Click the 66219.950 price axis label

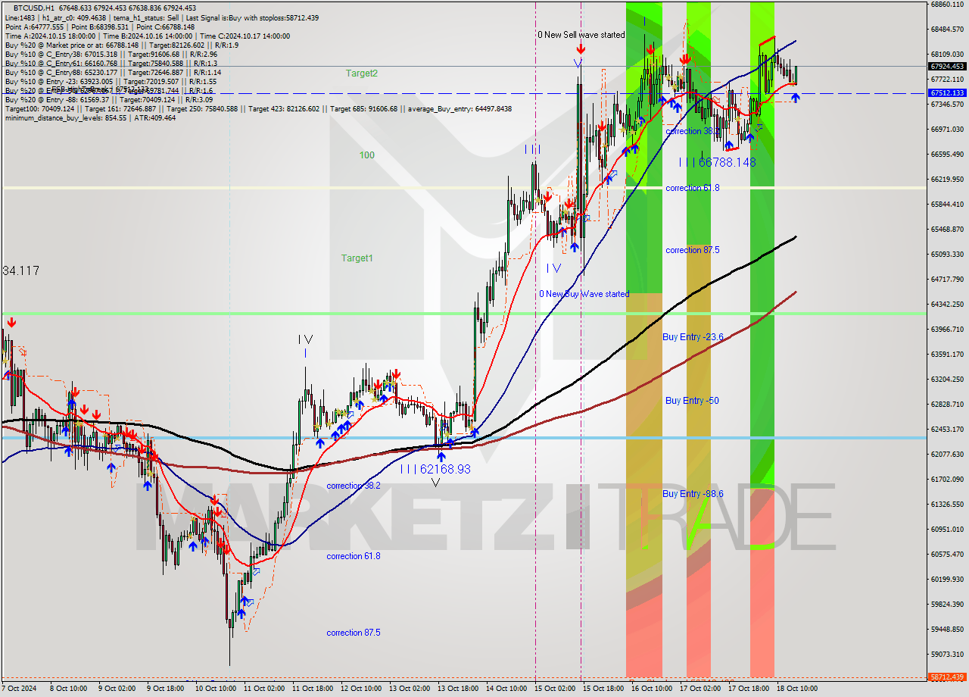948,180
